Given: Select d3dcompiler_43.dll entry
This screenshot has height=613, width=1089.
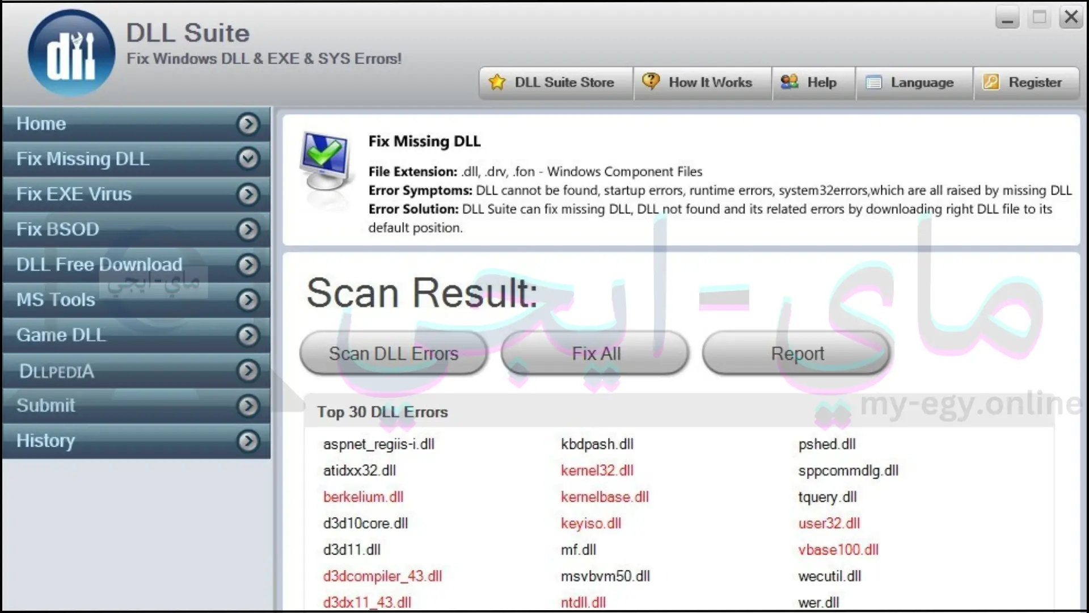Looking at the screenshot, I should point(382,576).
